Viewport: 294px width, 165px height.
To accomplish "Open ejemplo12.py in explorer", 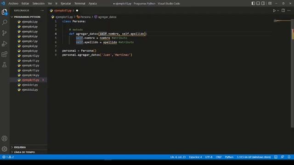I will tap(31, 66).
